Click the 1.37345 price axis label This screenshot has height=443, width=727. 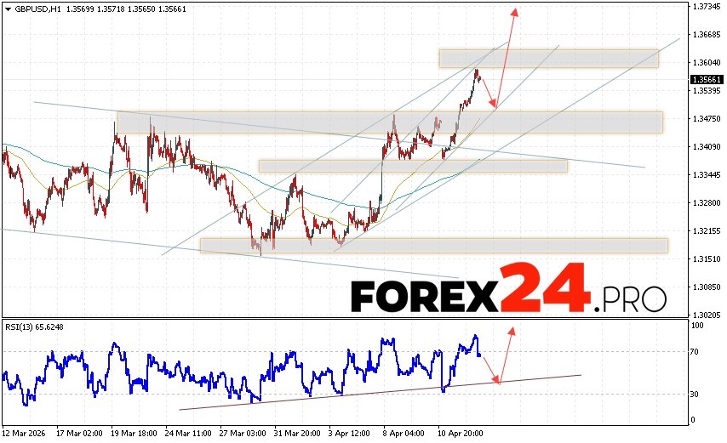(x=706, y=7)
